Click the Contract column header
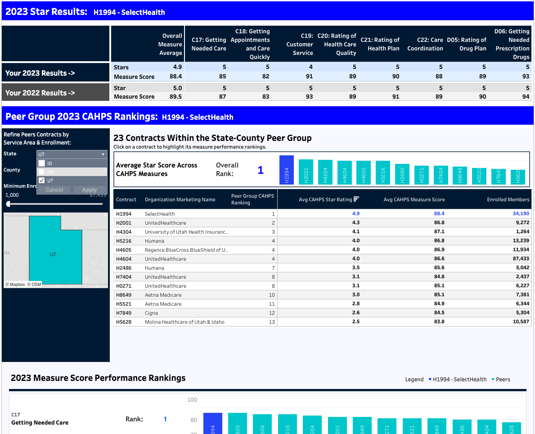The image size is (535, 434). pos(126,199)
